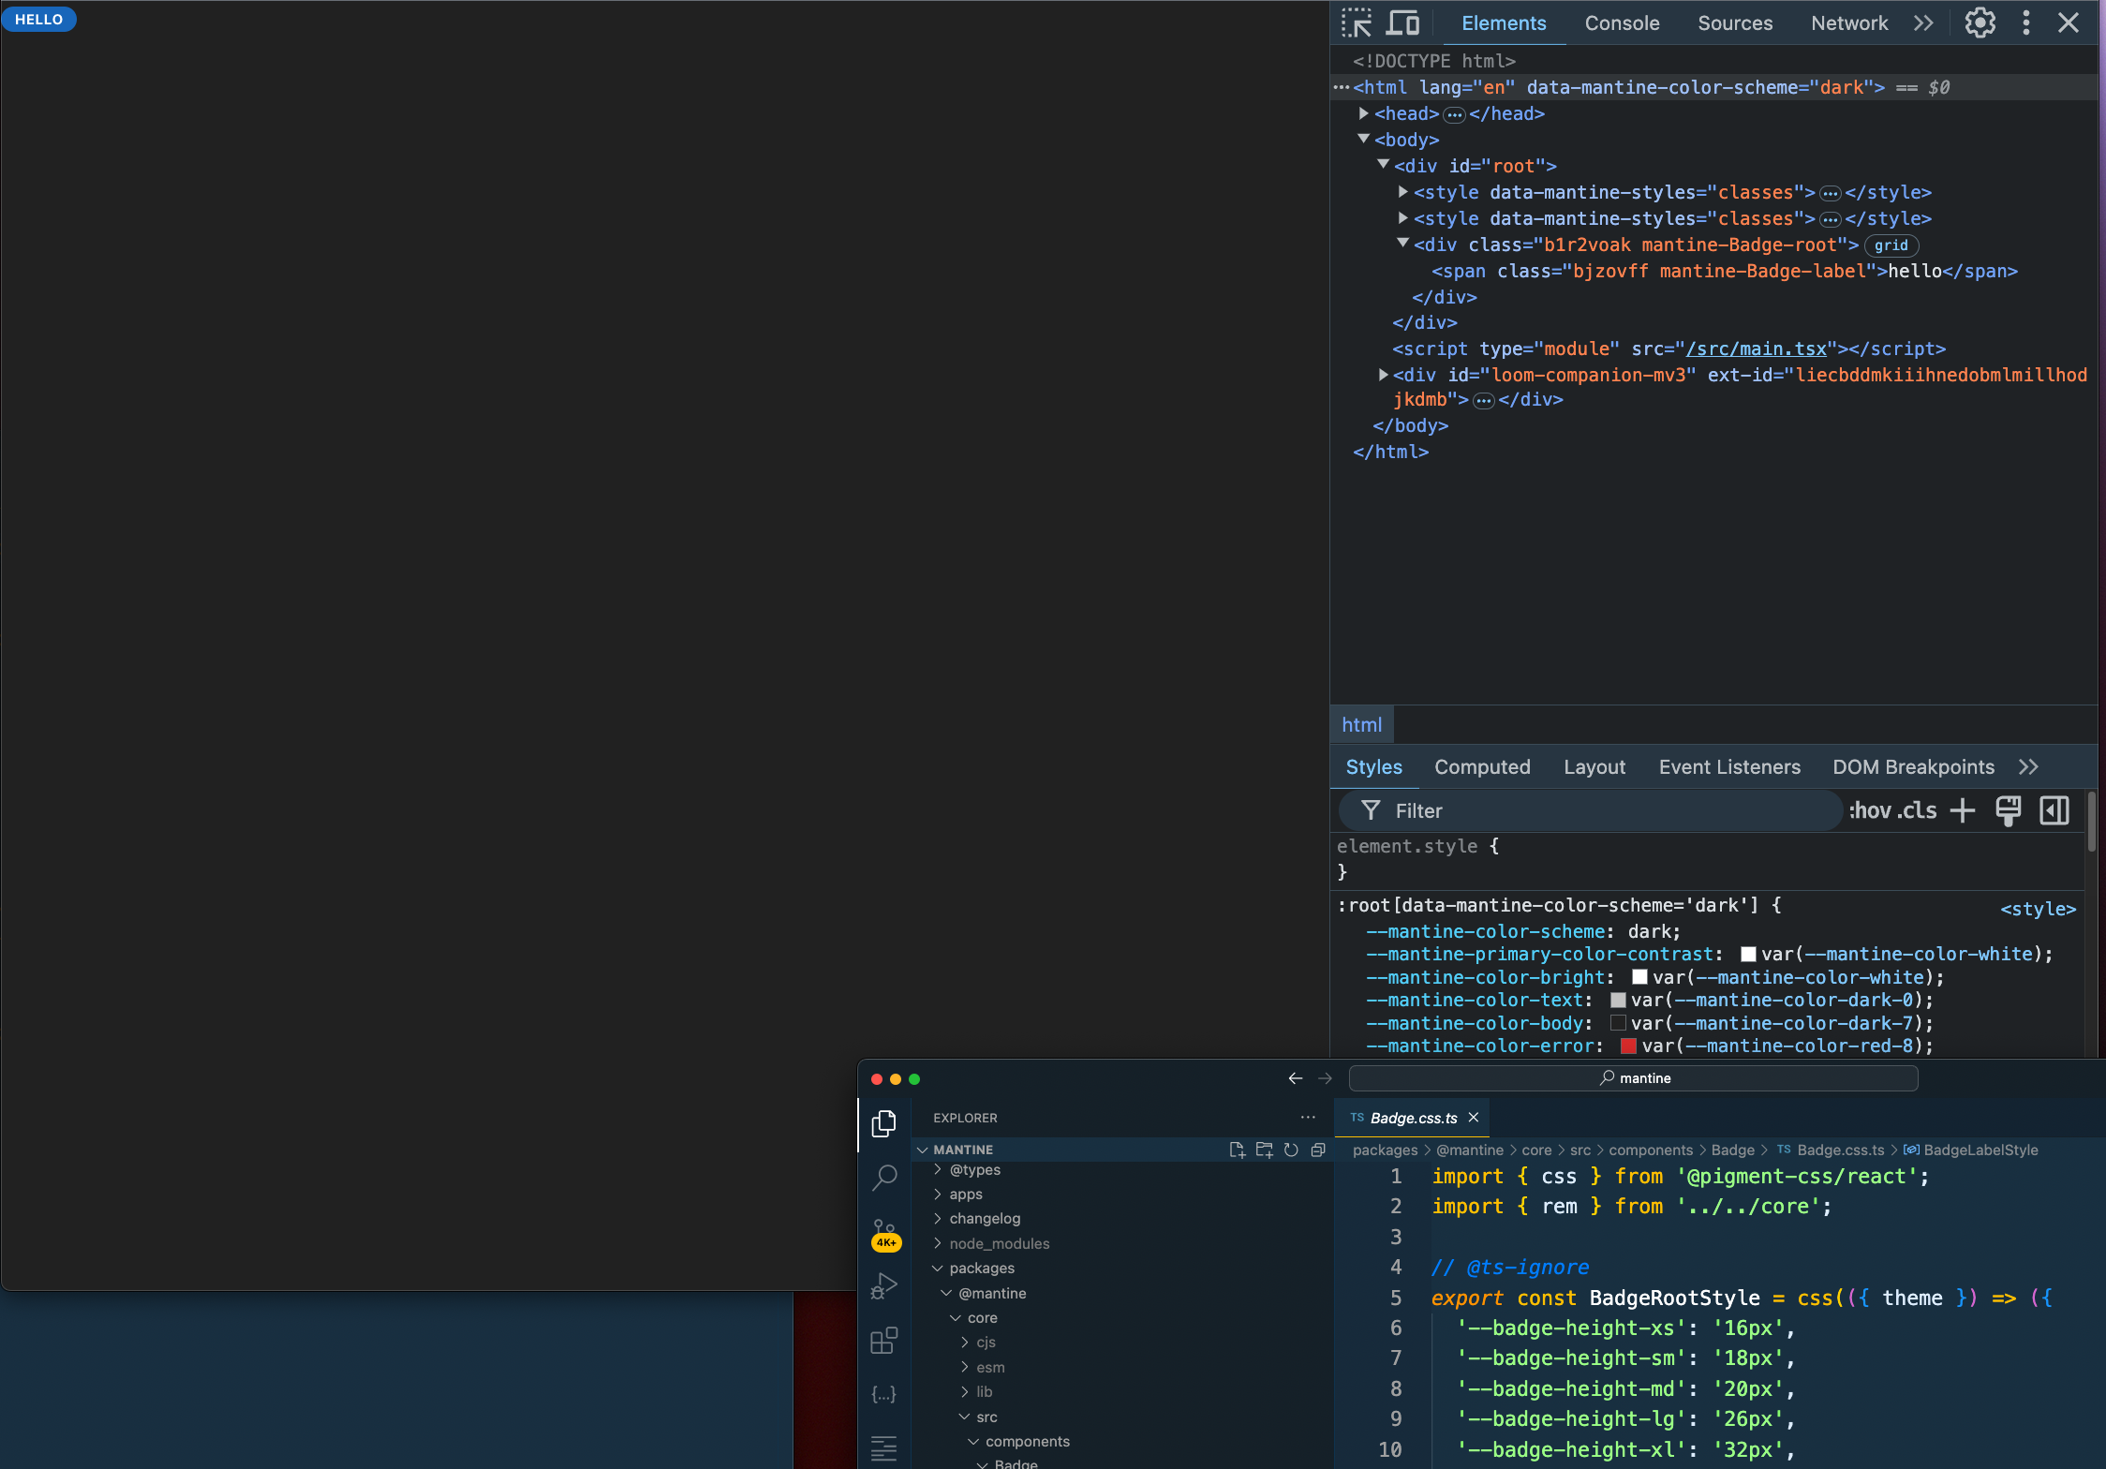
Task: Open Source Control view with 4K+ badge
Action: [x=884, y=1234]
